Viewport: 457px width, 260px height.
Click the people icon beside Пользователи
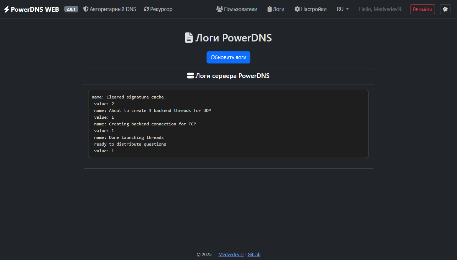coord(219,9)
